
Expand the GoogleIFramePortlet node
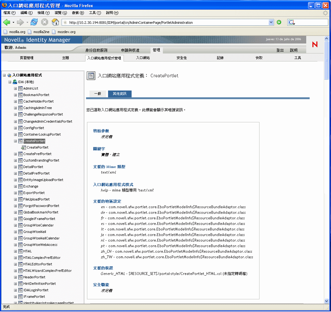pyautogui.click(x=15, y=219)
